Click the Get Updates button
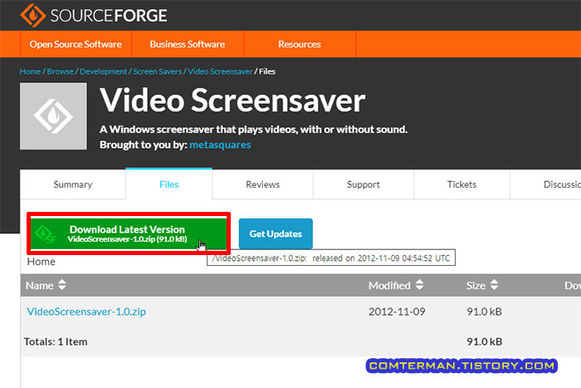The width and height of the screenshot is (581, 388). 276,233
